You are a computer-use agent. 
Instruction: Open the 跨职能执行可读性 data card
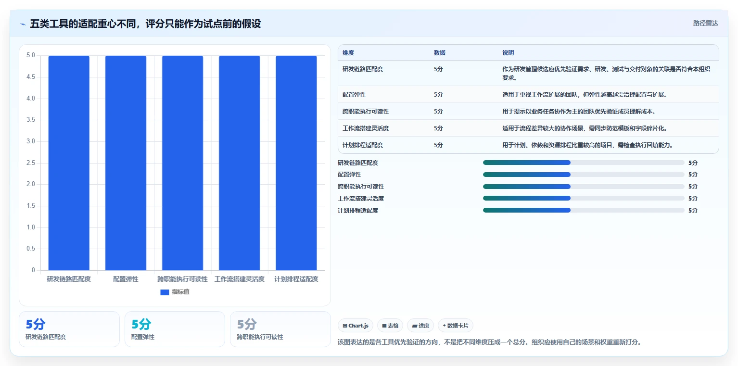(280, 329)
